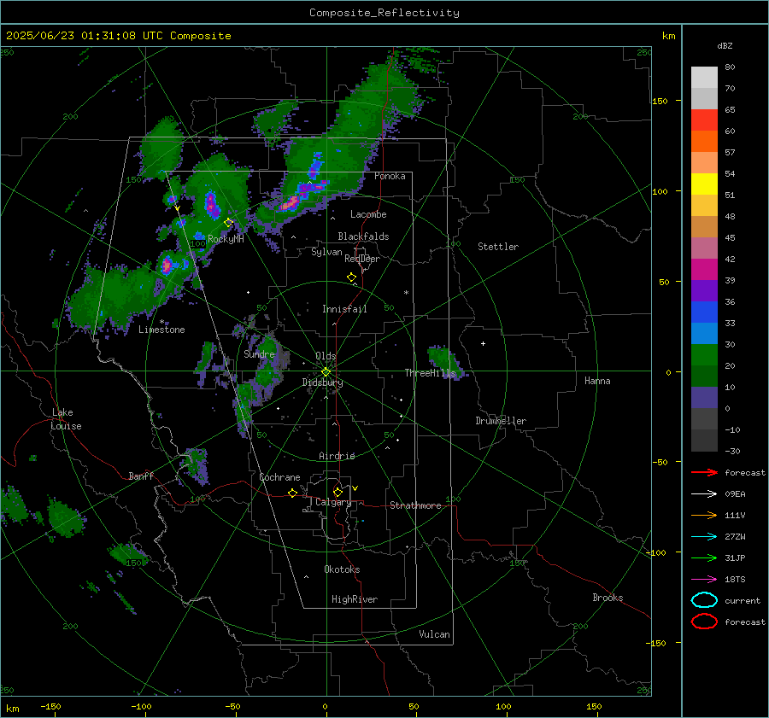The width and height of the screenshot is (769, 718).
Task: Click the Sylvan label on the map
Action: pos(326,253)
